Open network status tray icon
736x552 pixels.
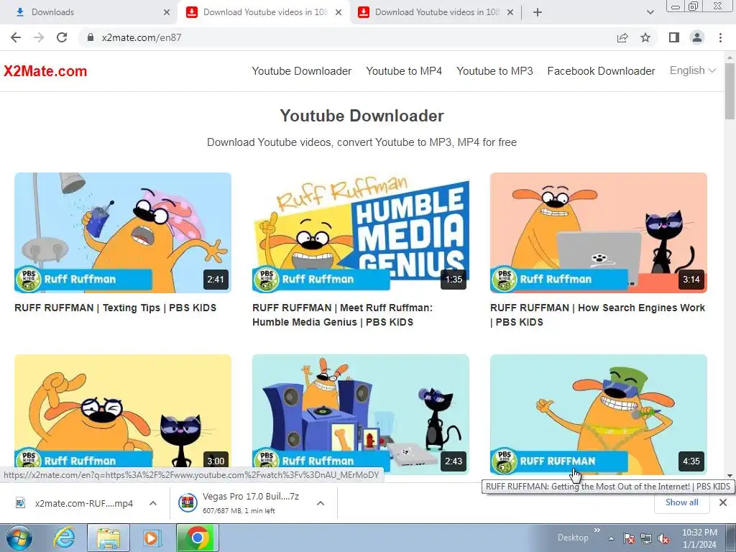(646, 538)
